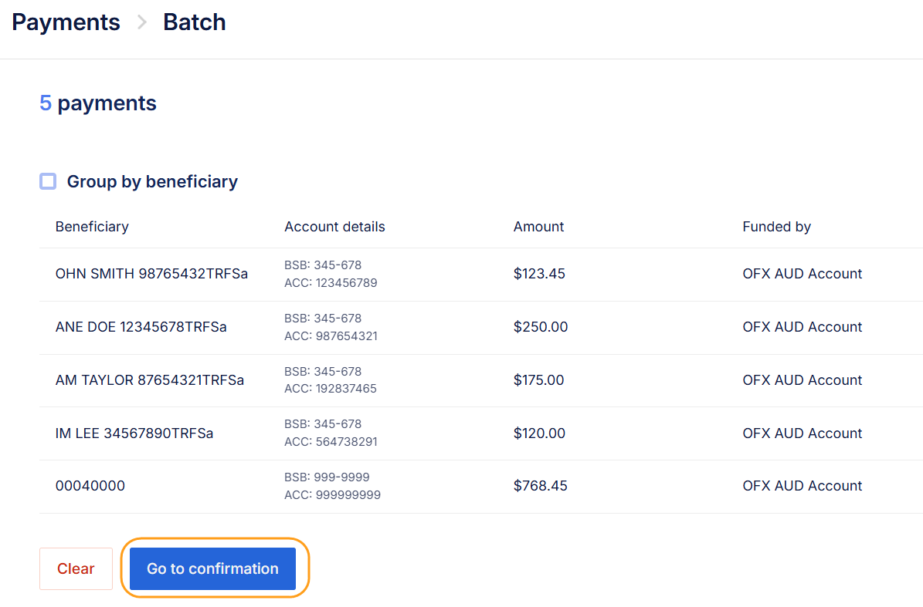Click the Account details column header
The image size is (923, 607).
coord(334,227)
